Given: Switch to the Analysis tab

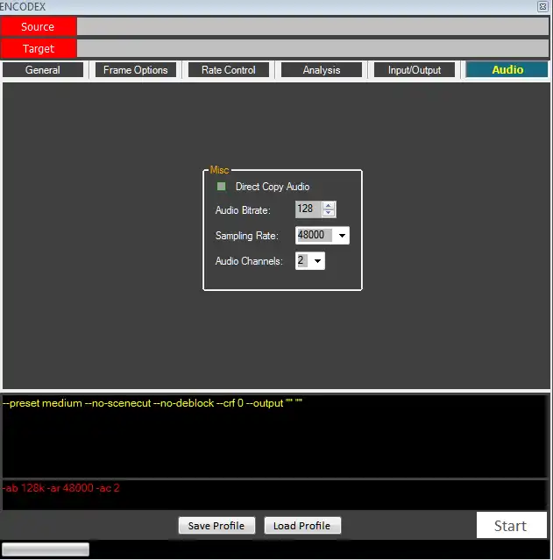Looking at the screenshot, I should [322, 70].
